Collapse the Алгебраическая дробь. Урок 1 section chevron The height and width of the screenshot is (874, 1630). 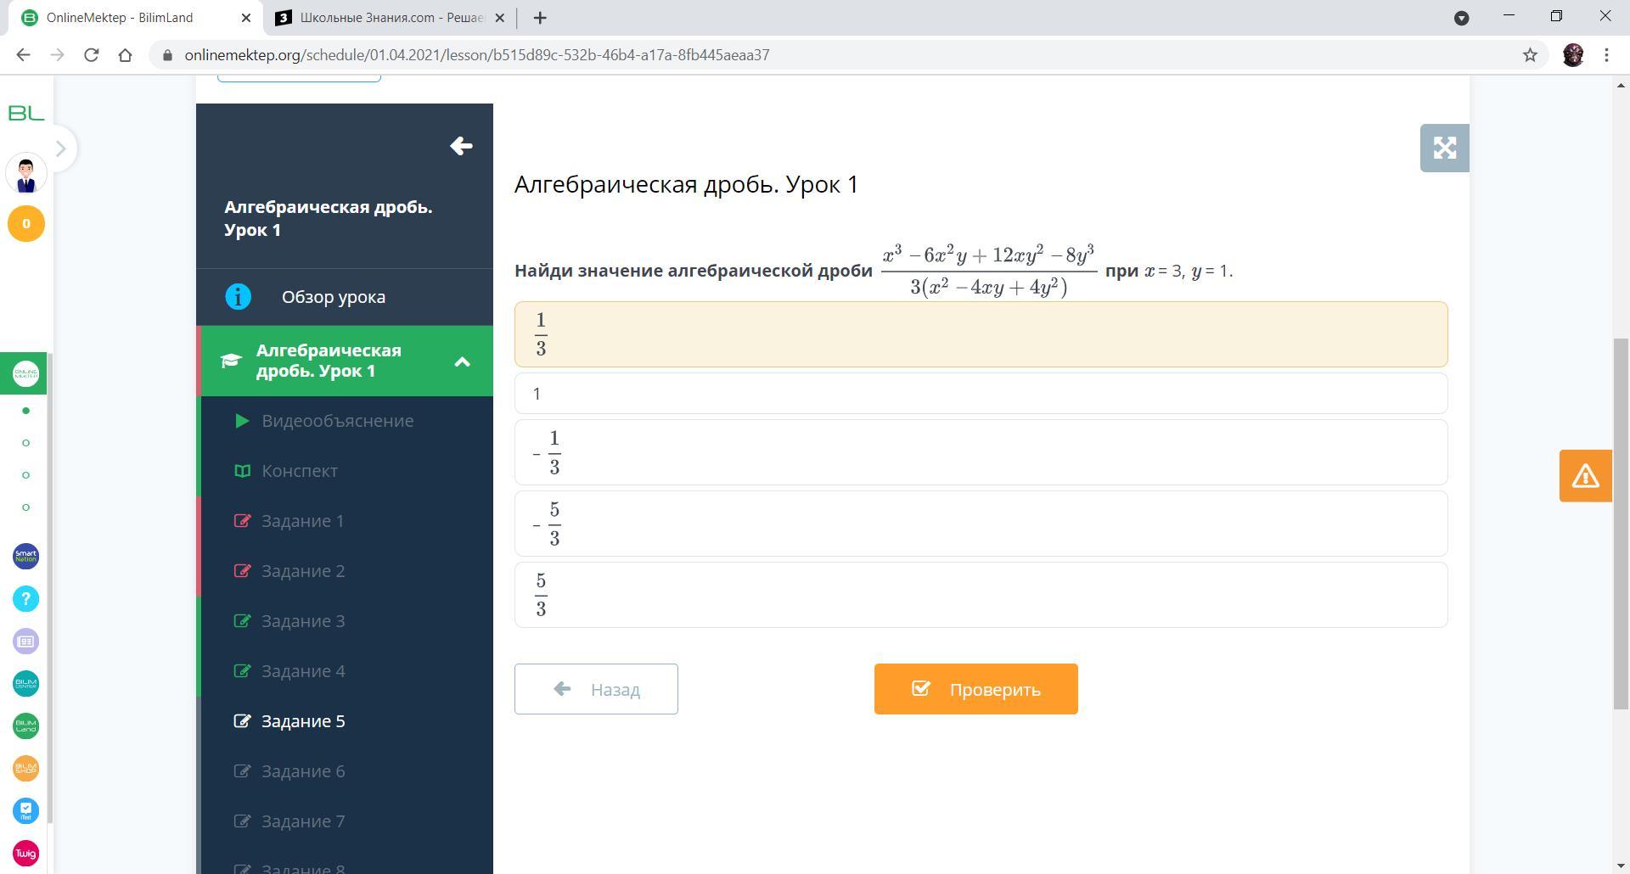462,361
